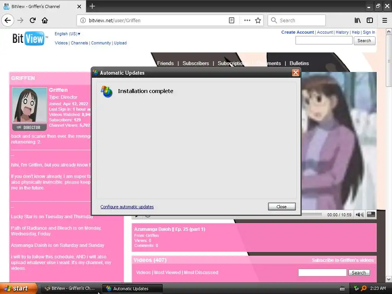Focus the browser Search box
Image resolution: width=392 pixels, height=294 pixels.
pos(297,20)
